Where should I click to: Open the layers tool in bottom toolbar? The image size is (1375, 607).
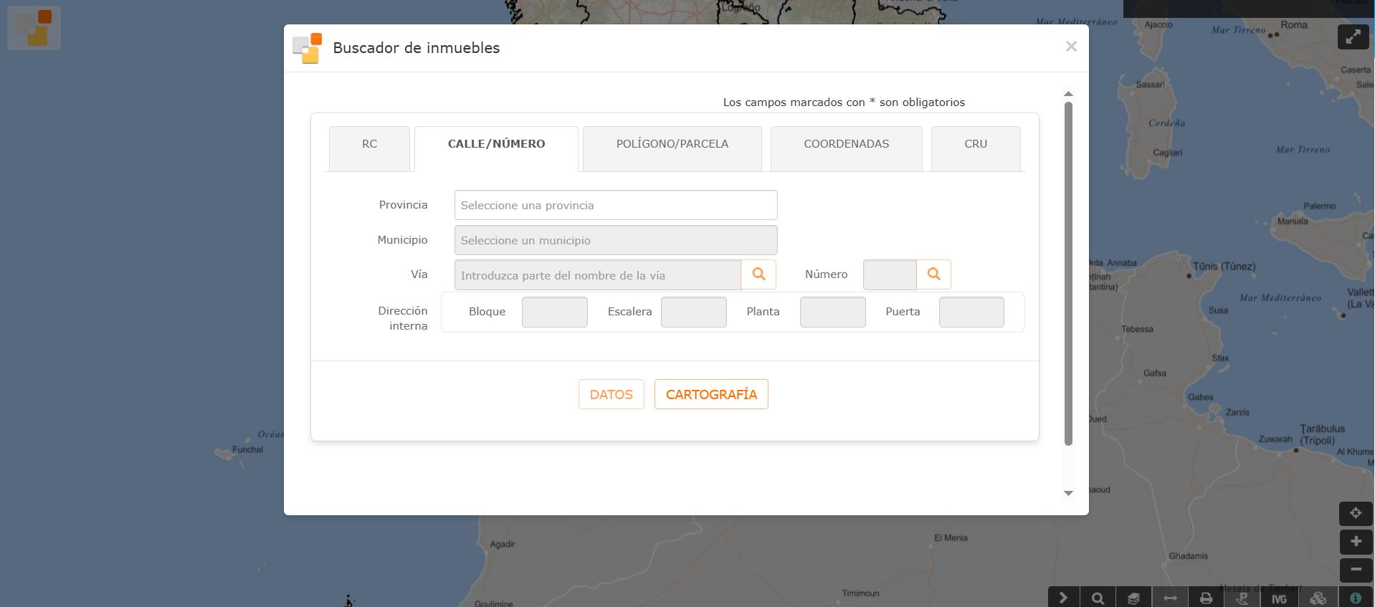click(1133, 598)
